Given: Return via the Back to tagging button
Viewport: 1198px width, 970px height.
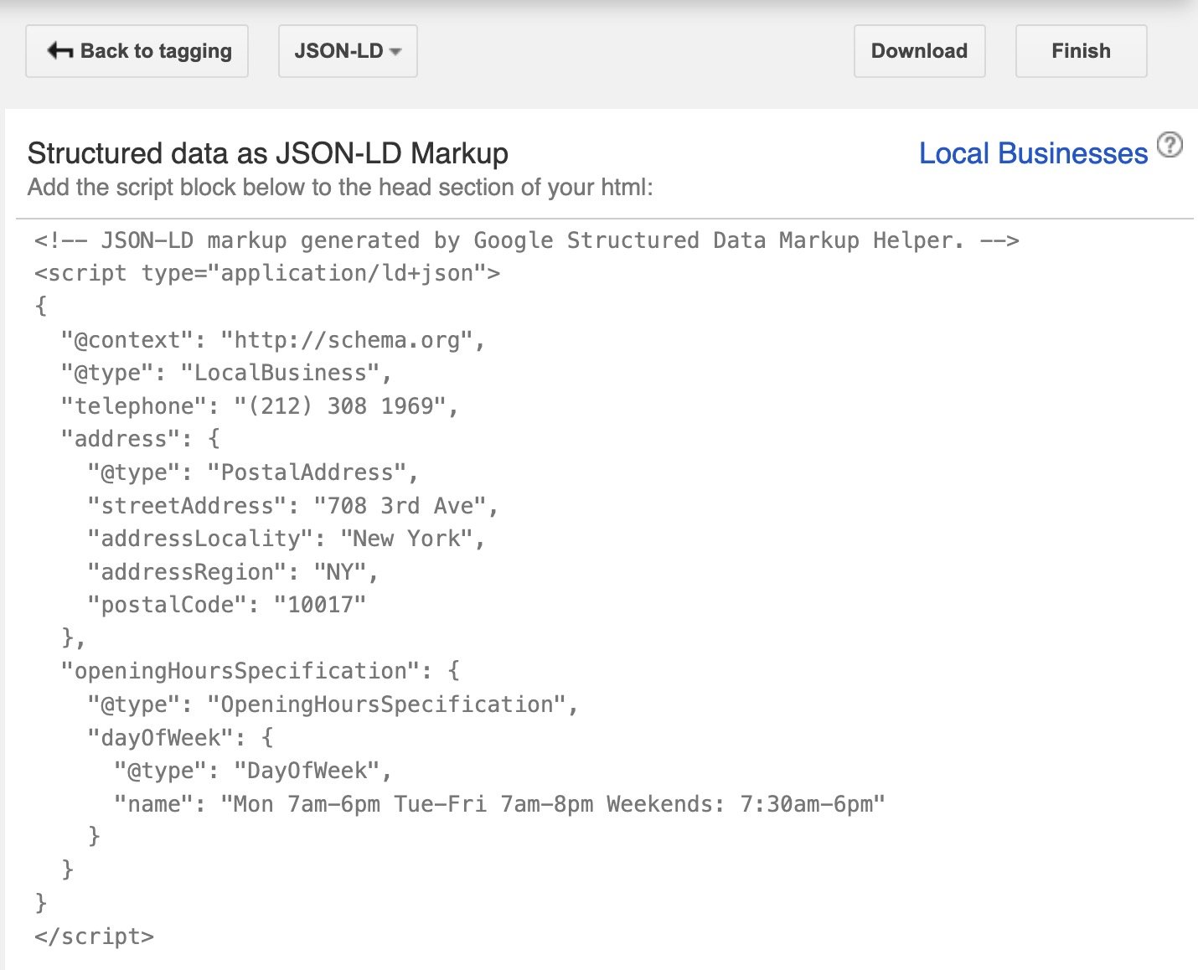Looking at the screenshot, I should 137,50.
